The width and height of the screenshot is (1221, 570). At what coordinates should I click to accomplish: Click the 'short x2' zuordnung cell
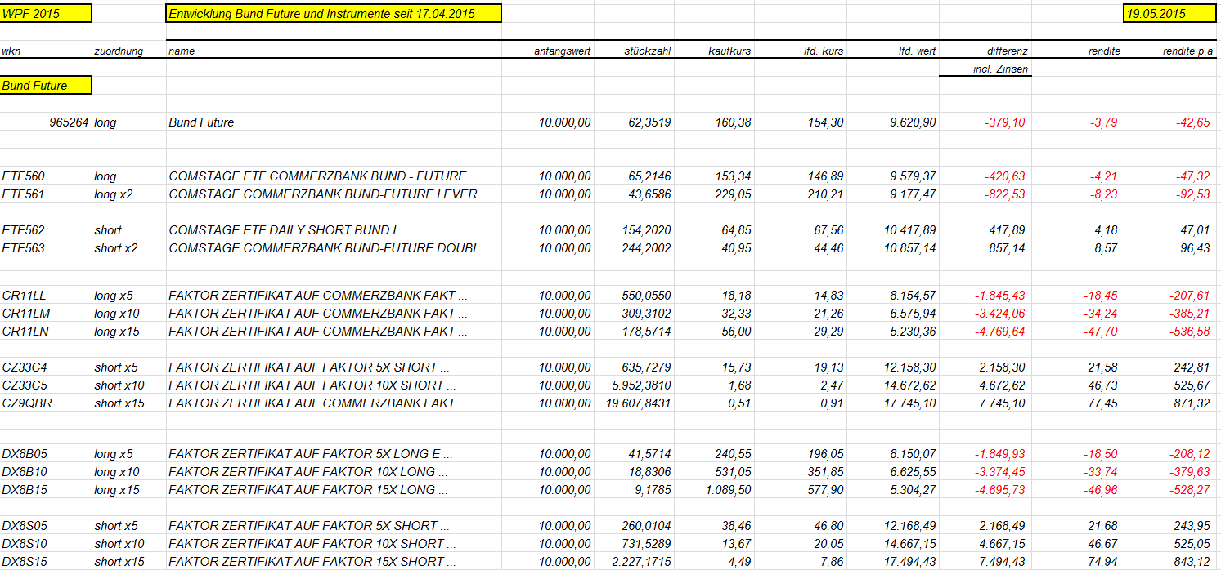pyautogui.click(x=116, y=248)
